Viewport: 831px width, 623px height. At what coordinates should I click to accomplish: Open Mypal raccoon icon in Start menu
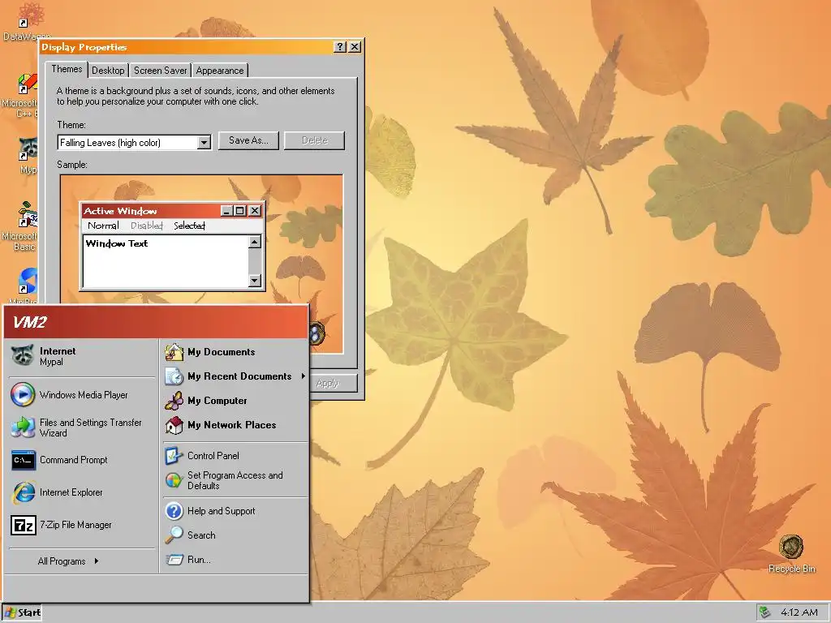click(x=23, y=356)
